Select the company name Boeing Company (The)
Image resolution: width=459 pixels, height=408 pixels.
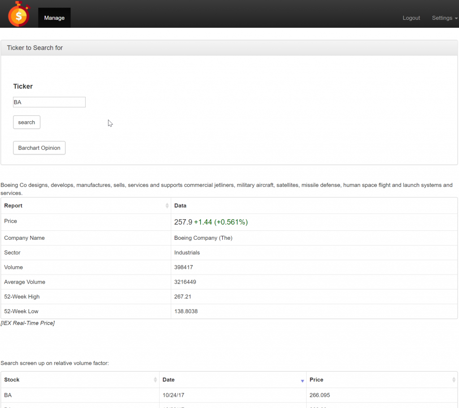(x=203, y=238)
